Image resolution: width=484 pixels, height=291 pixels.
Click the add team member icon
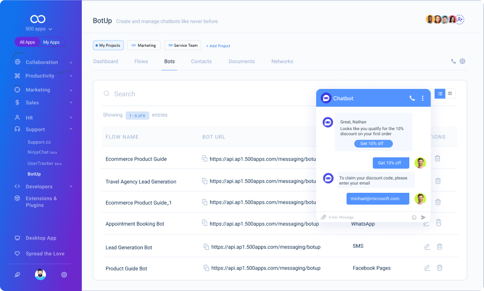coord(460,20)
